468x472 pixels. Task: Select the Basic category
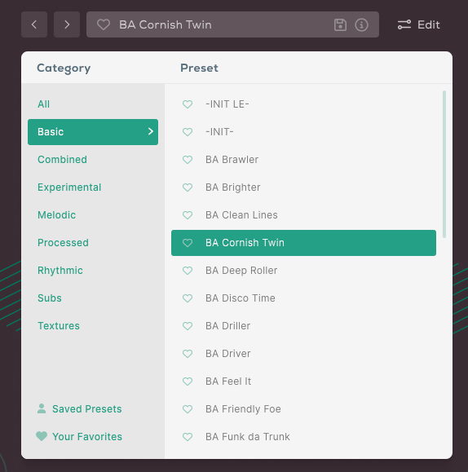[x=93, y=132]
